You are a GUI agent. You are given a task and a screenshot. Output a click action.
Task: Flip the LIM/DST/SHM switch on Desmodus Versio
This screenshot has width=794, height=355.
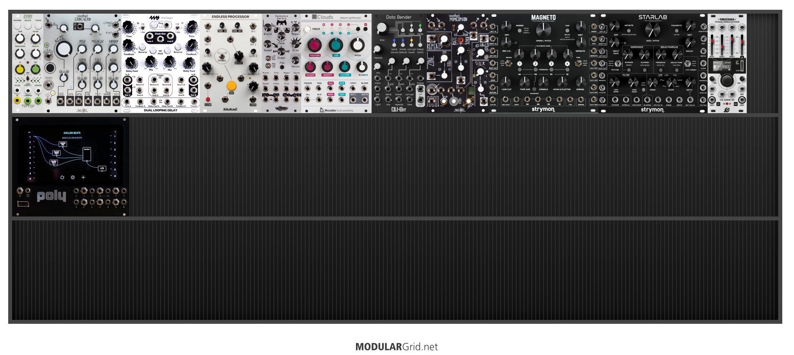tap(268, 58)
